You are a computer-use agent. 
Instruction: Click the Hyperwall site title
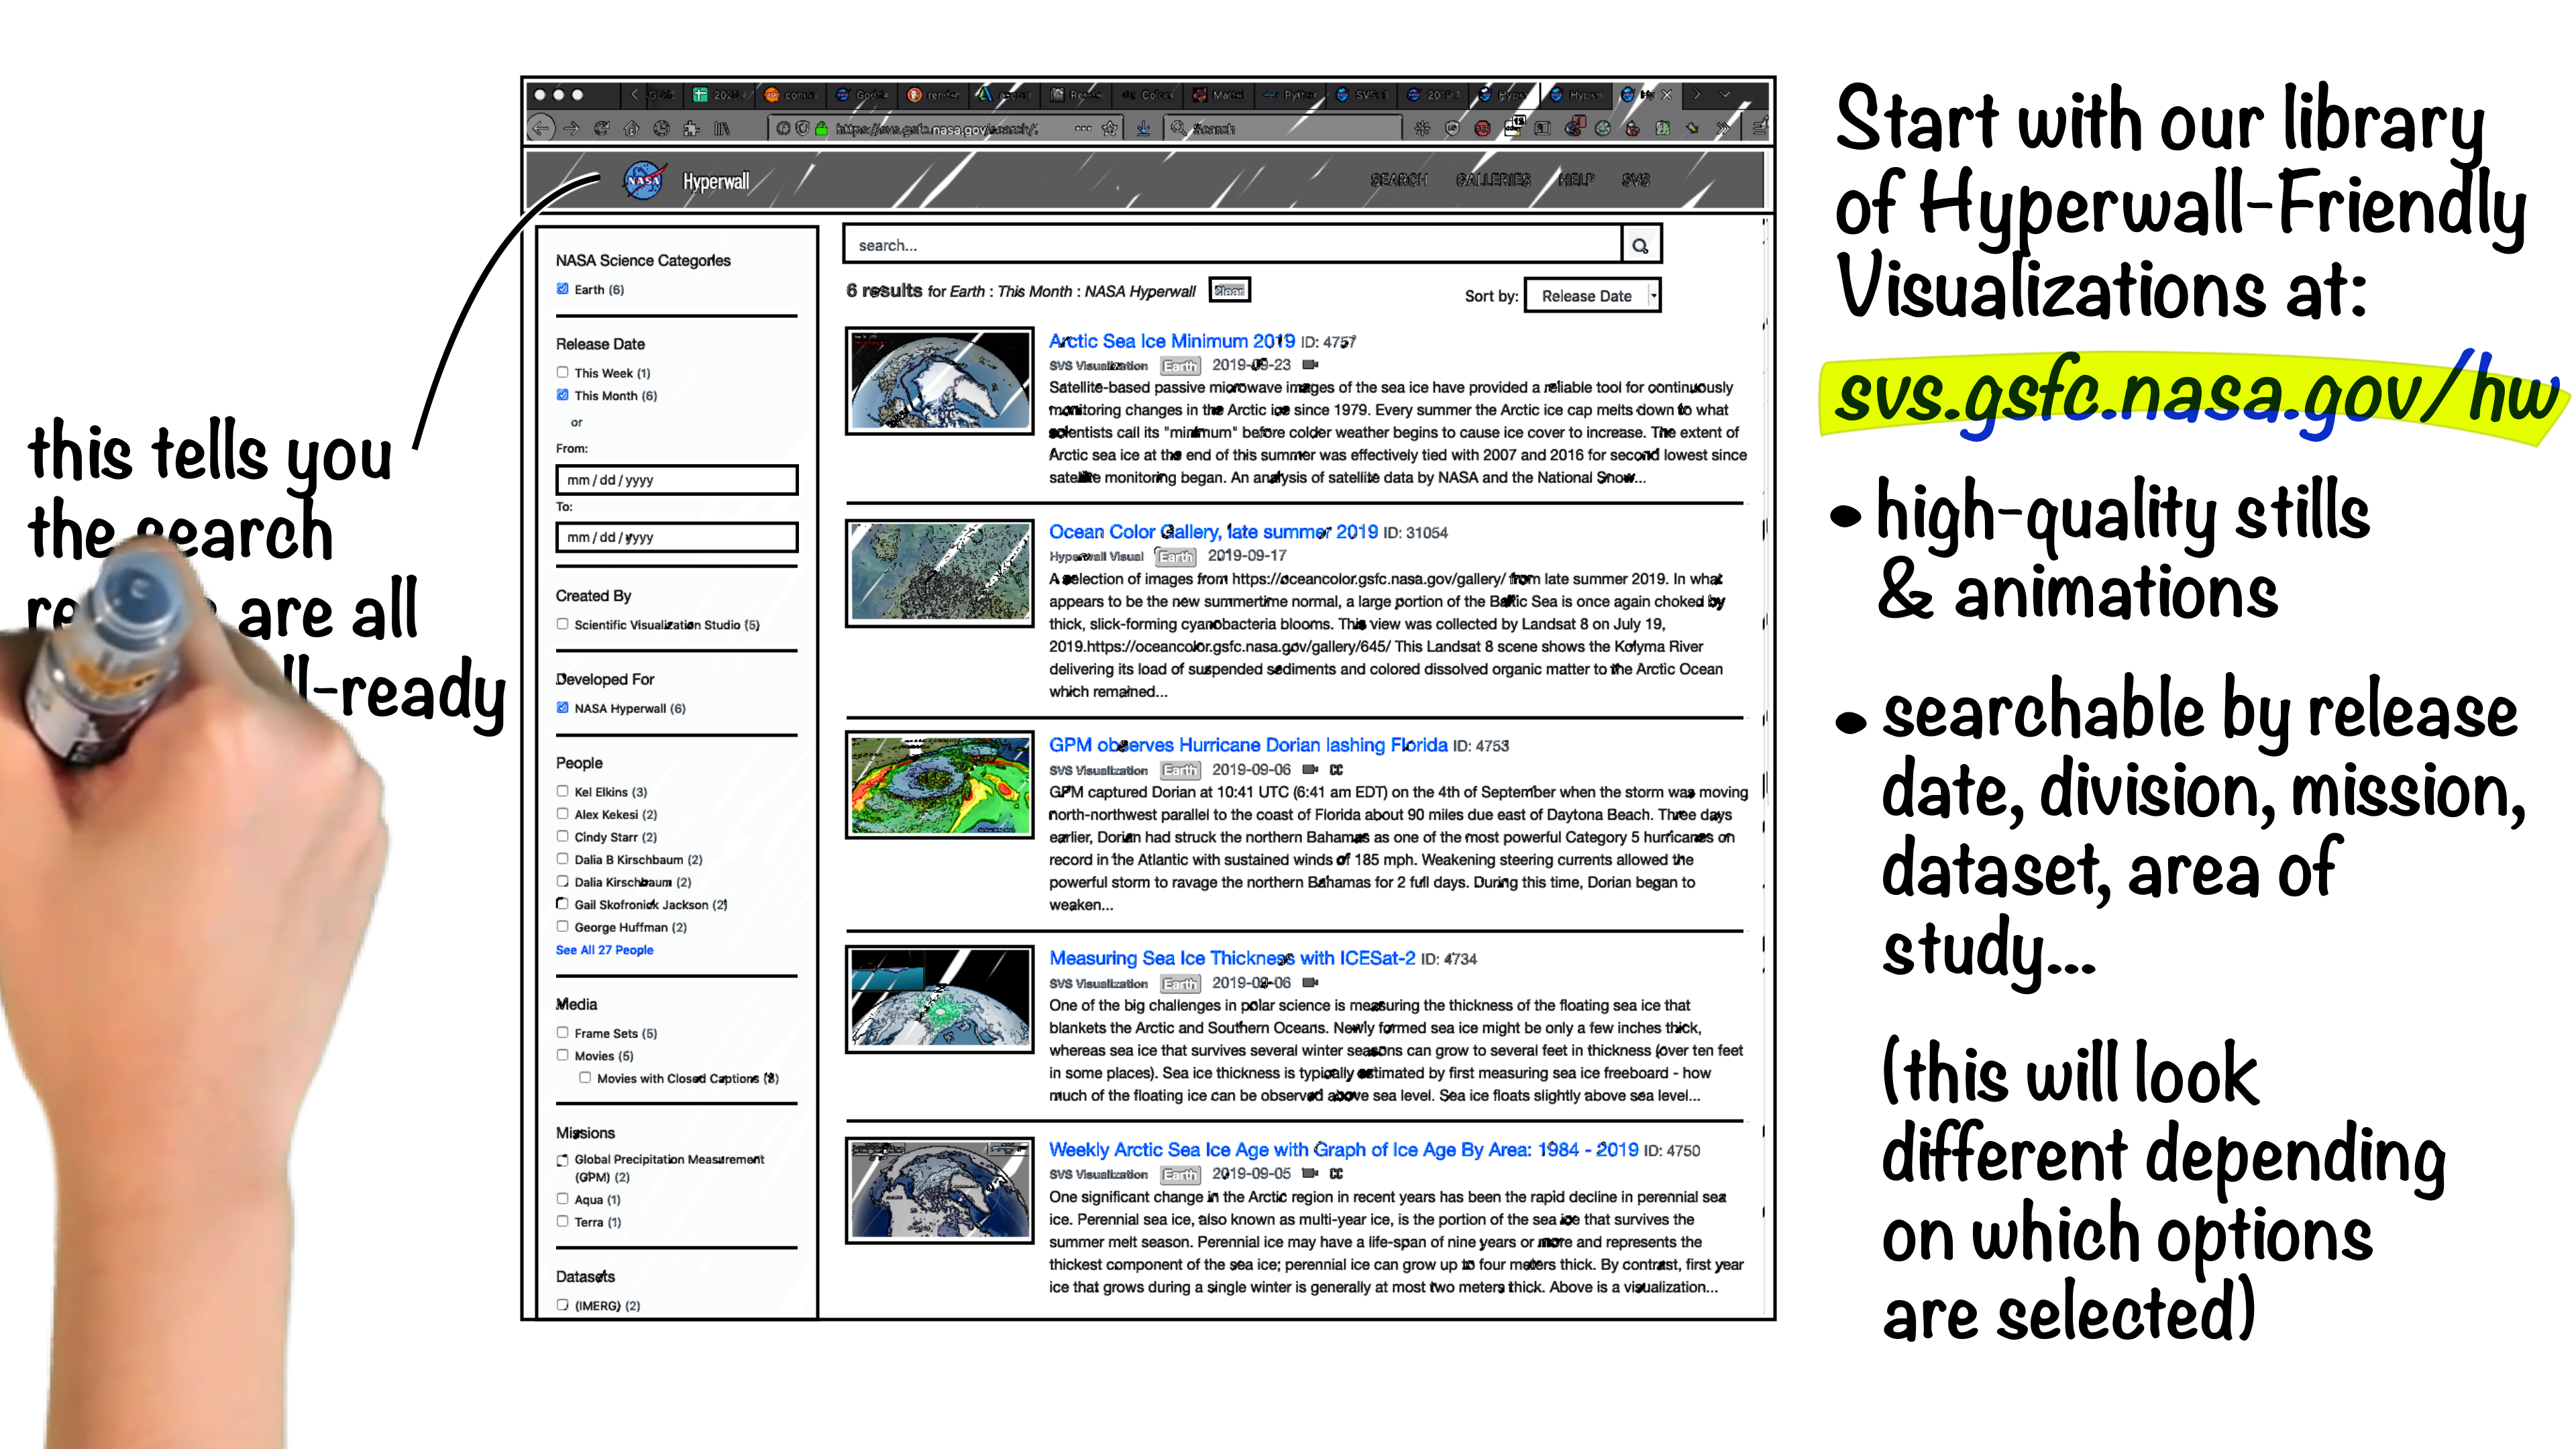pyautogui.click(x=715, y=182)
